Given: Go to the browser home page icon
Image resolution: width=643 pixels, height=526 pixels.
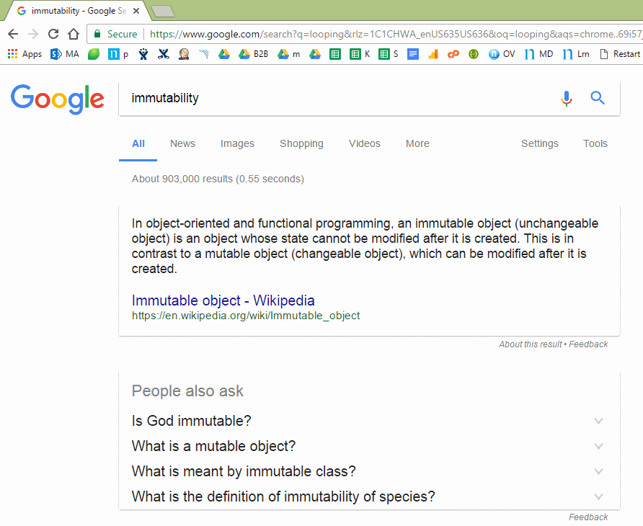Looking at the screenshot, I should (x=74, y=34).
